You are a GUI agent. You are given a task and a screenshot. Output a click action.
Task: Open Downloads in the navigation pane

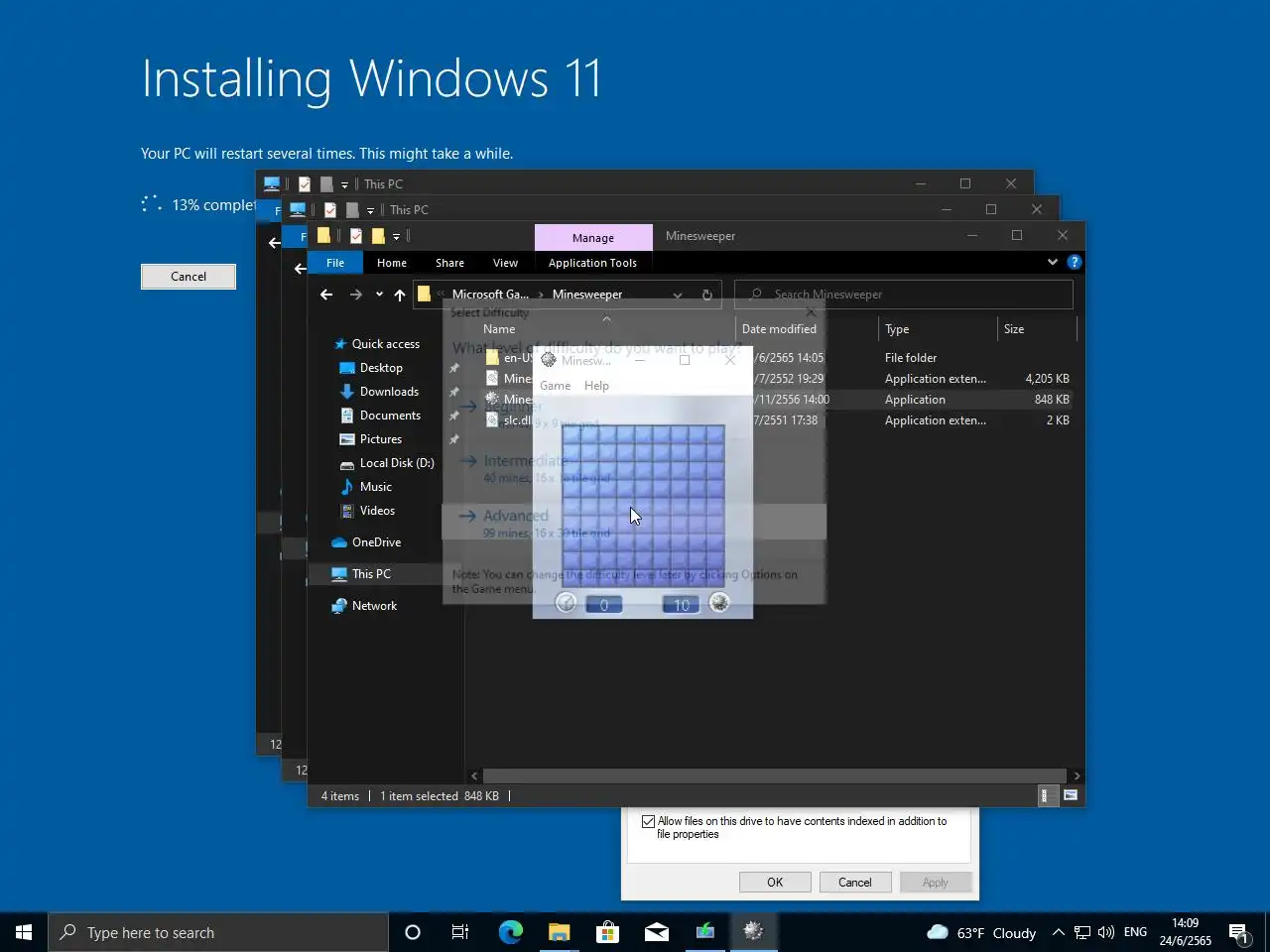click(389, 392)
